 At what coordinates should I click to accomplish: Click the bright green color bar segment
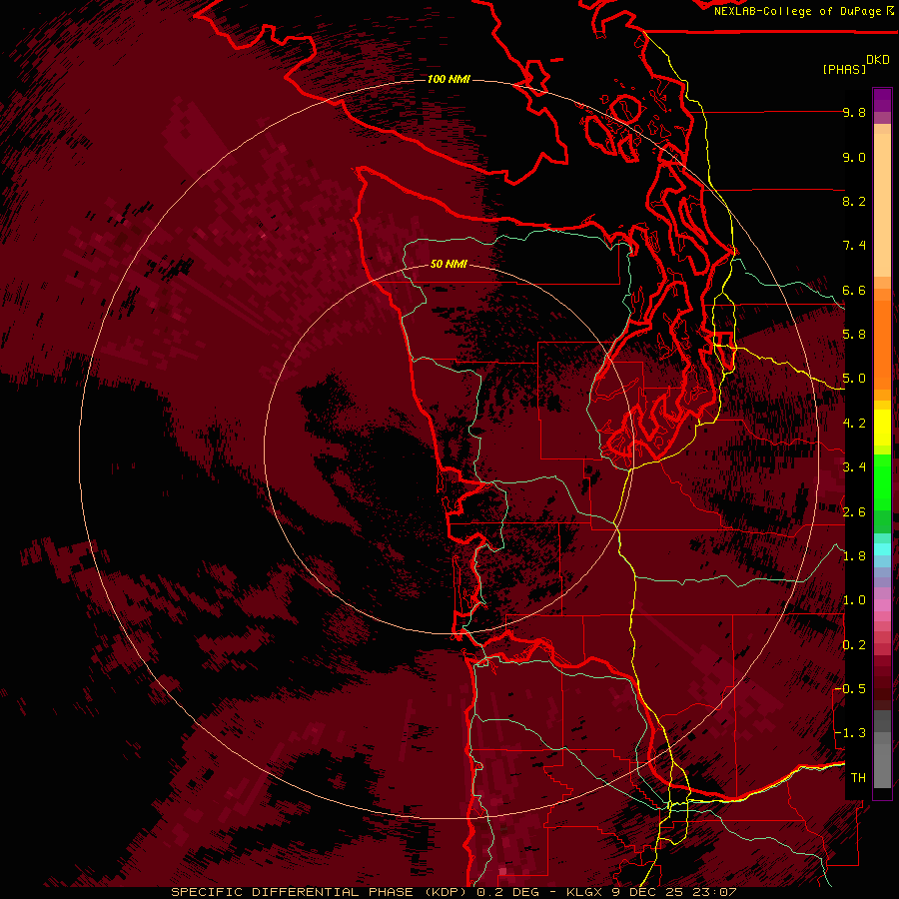coord(882,481)
